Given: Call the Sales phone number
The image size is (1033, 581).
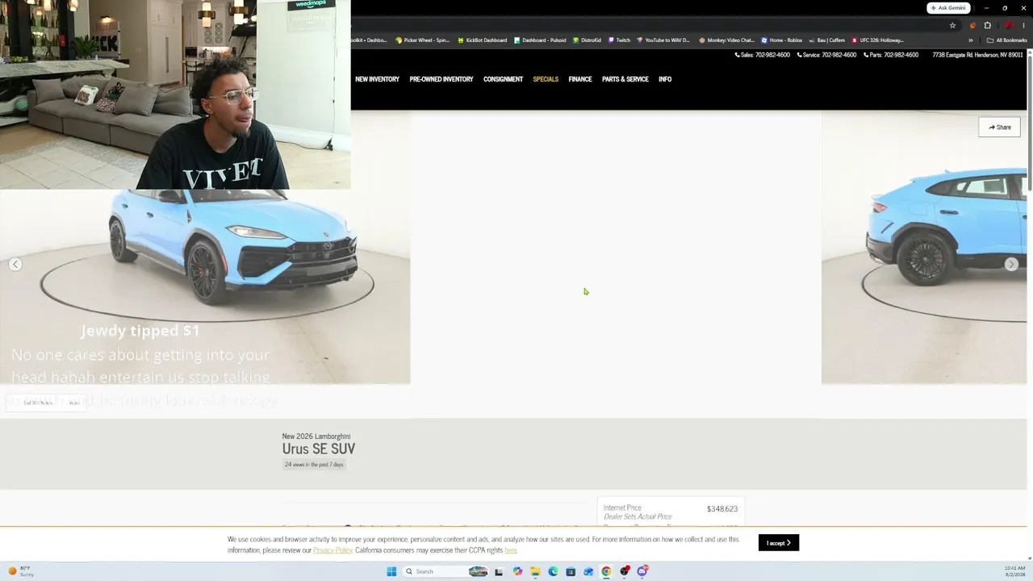Looking at the screenshot, I should coord(763,55).
